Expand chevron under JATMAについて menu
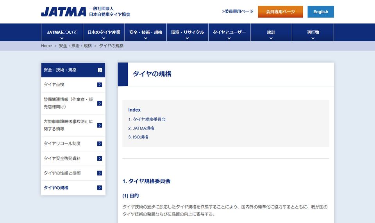This screenshot has width=375, height=223. (62, 38)
